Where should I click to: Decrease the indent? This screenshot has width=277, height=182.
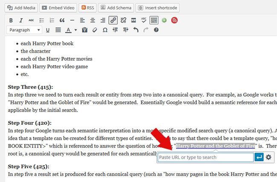point(115,30)
